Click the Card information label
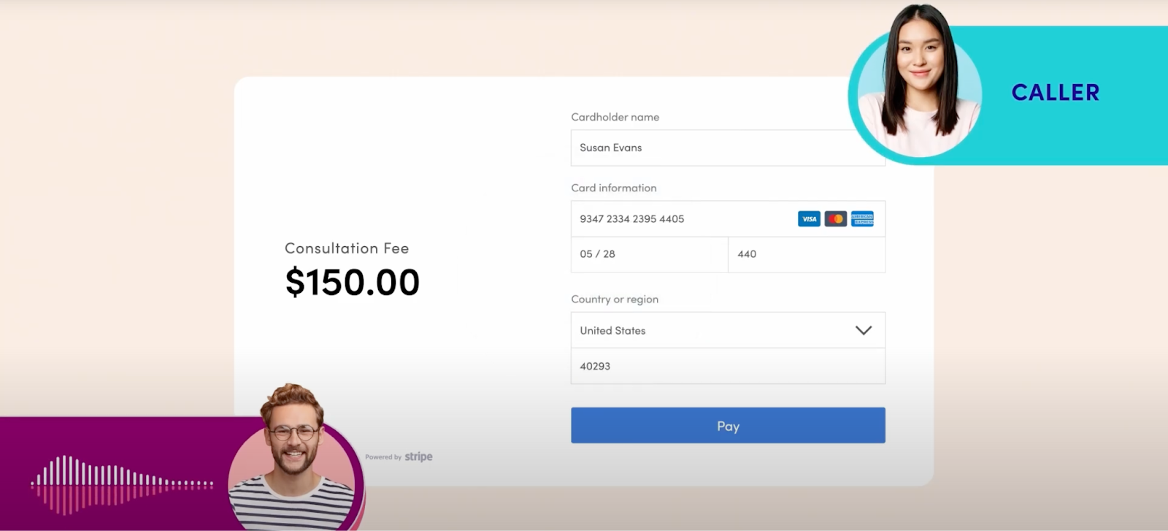Screen dimensions: 1168x531 (x=614, y=188)
